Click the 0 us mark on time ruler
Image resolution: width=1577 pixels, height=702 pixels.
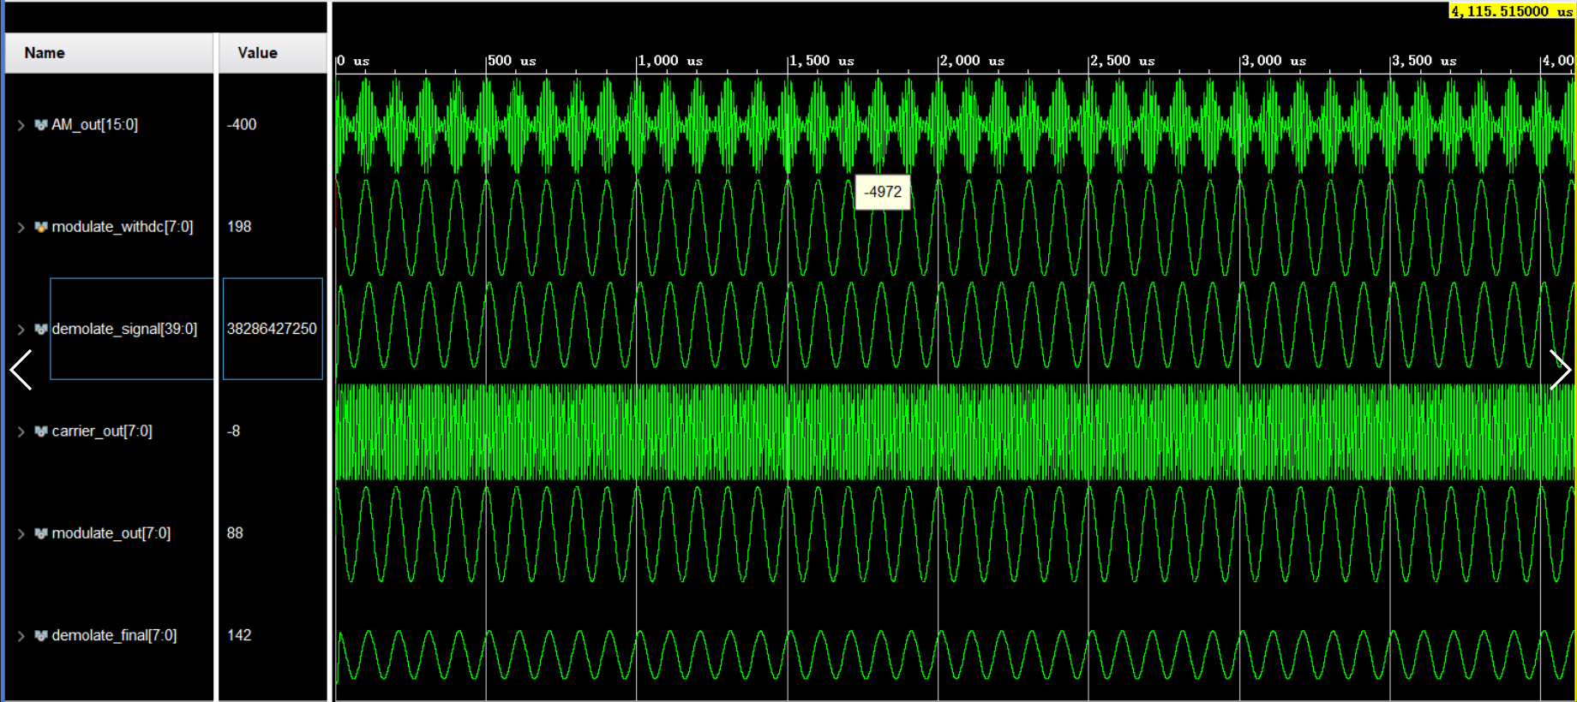(x=353, y=62)
